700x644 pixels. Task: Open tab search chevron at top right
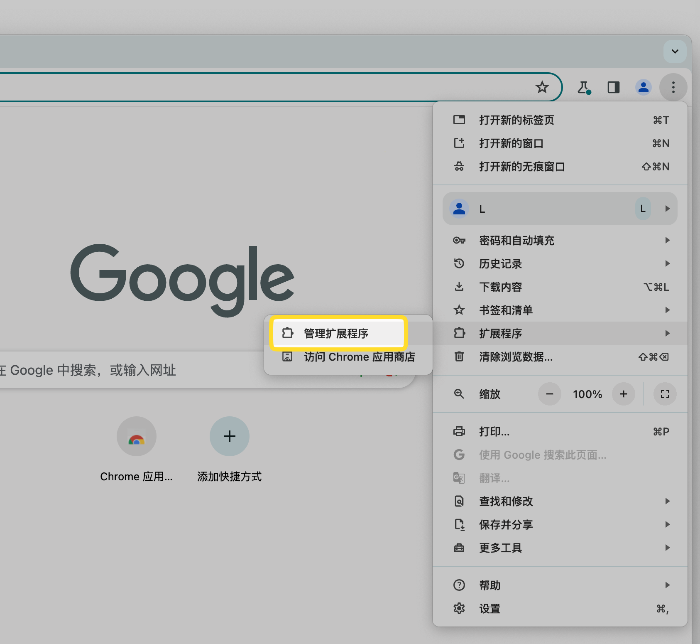tap(675, 52)
